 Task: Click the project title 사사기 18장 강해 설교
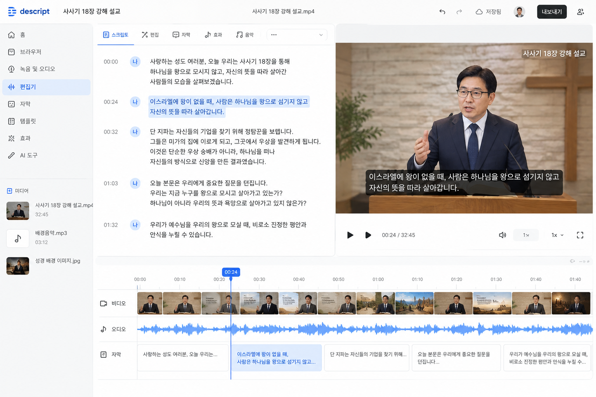click(x=92, y=12)
